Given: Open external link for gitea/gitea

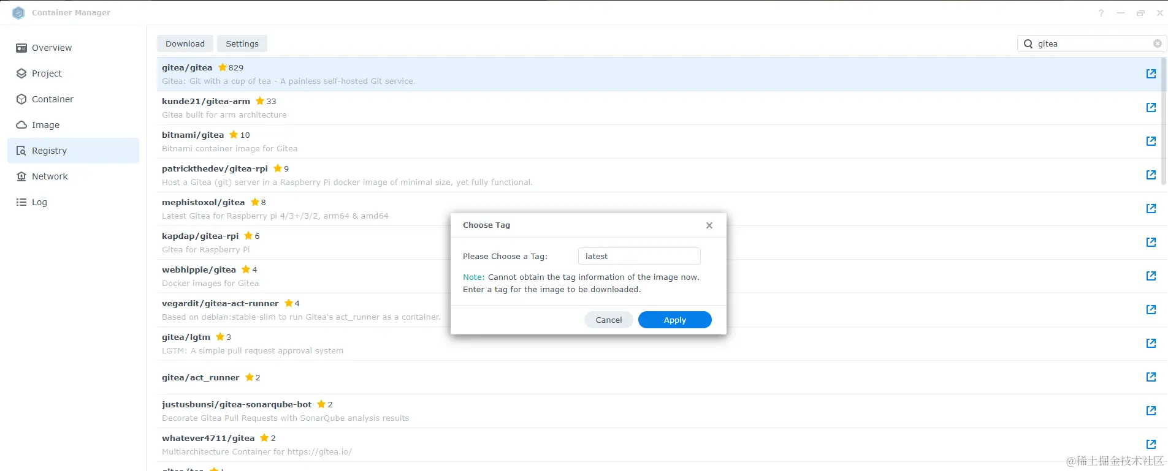Looking at the screenshot, I should [x=1151, y=73].
